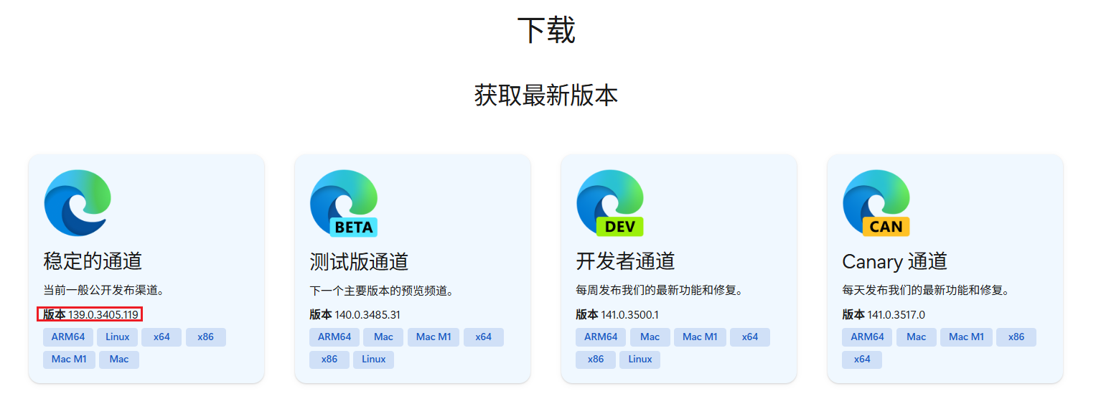Click the 稳定的通道 card title
The width and height of the screenshot is (1096, 399).
pos(93,261)
